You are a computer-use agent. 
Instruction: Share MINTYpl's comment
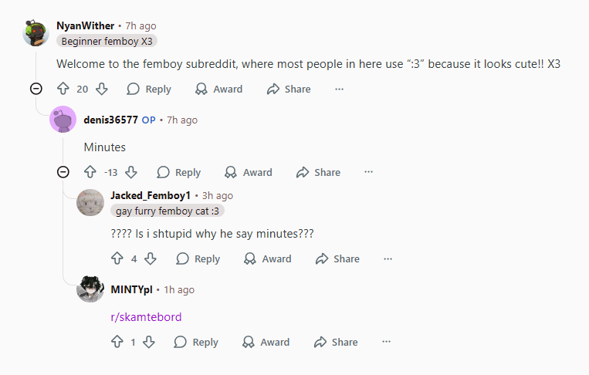click(336, 342)
